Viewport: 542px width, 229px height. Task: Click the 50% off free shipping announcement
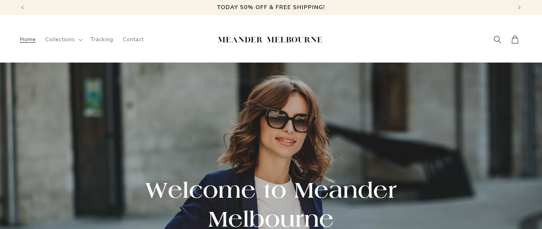coord(271,8)
